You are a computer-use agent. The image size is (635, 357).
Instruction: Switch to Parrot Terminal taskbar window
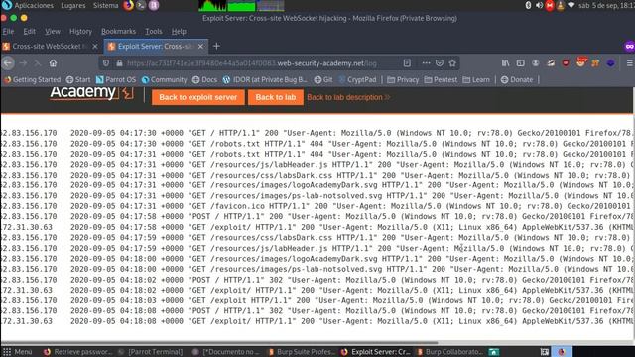coord(150,352)
